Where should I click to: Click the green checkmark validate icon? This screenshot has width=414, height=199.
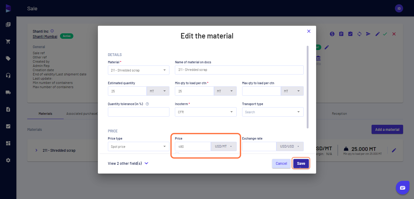tap(385, 34)
